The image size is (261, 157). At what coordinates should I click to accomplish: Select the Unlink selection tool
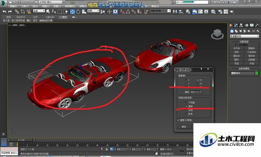pos(23,11)
